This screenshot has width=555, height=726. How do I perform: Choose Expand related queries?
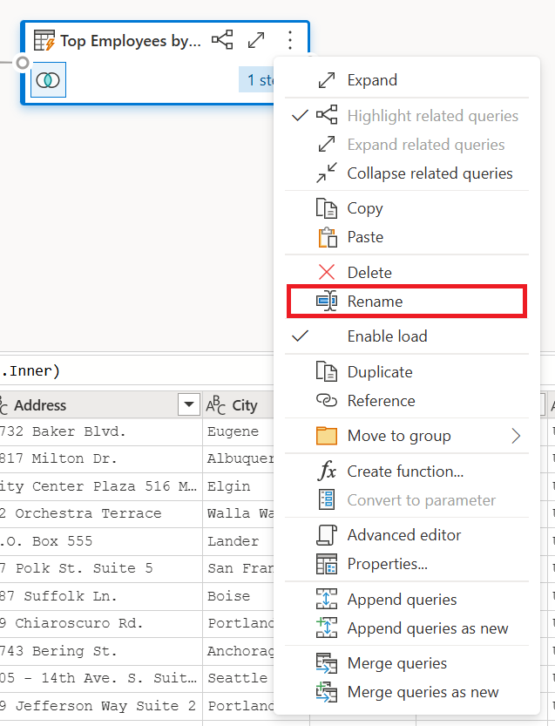[x=407, y=145]
